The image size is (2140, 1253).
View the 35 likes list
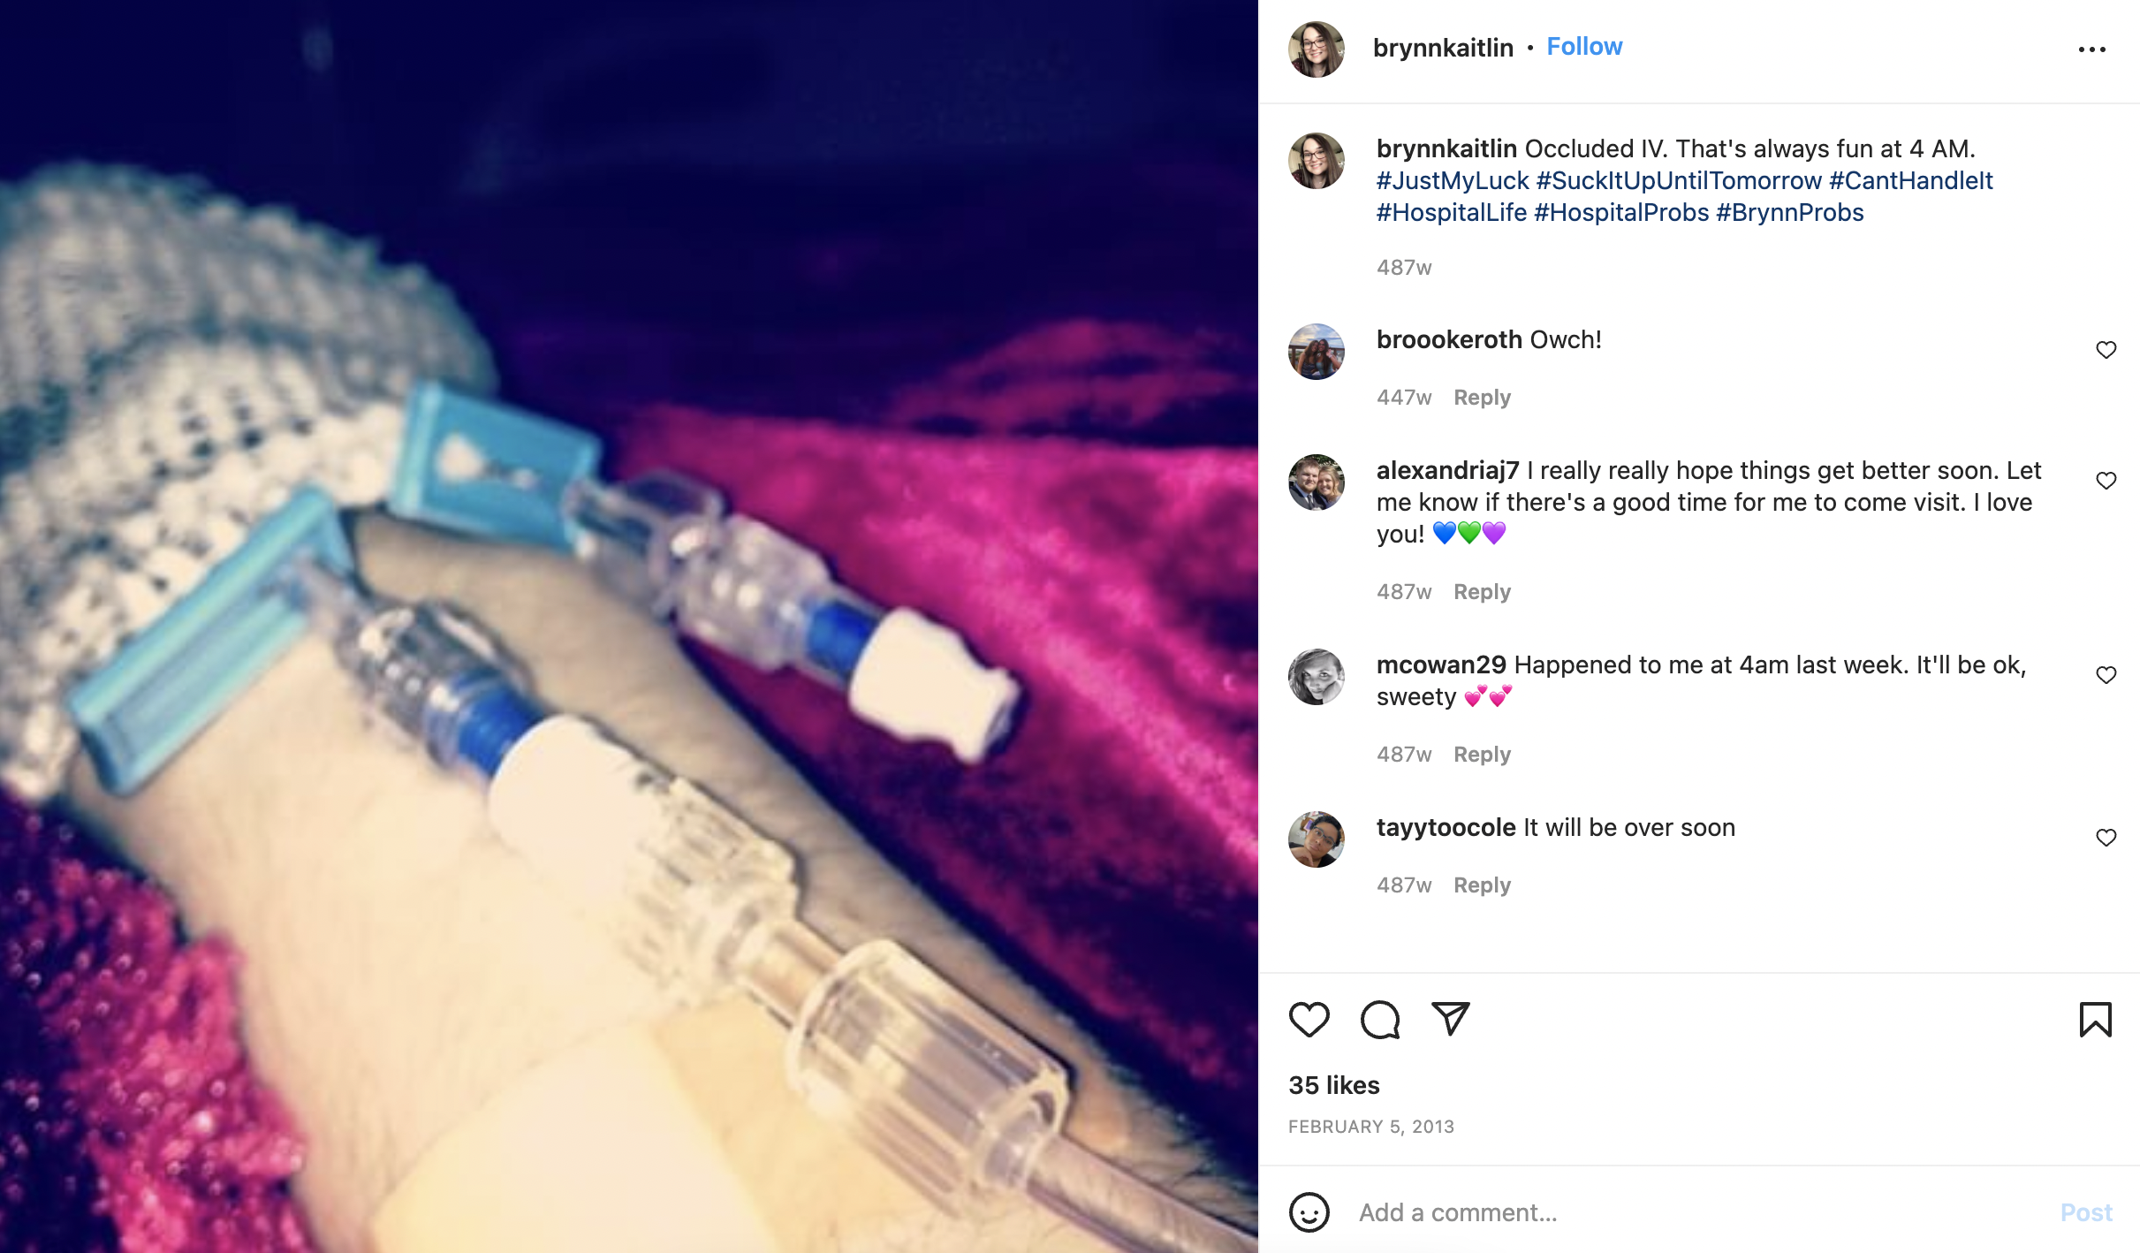point(1334,1085)
